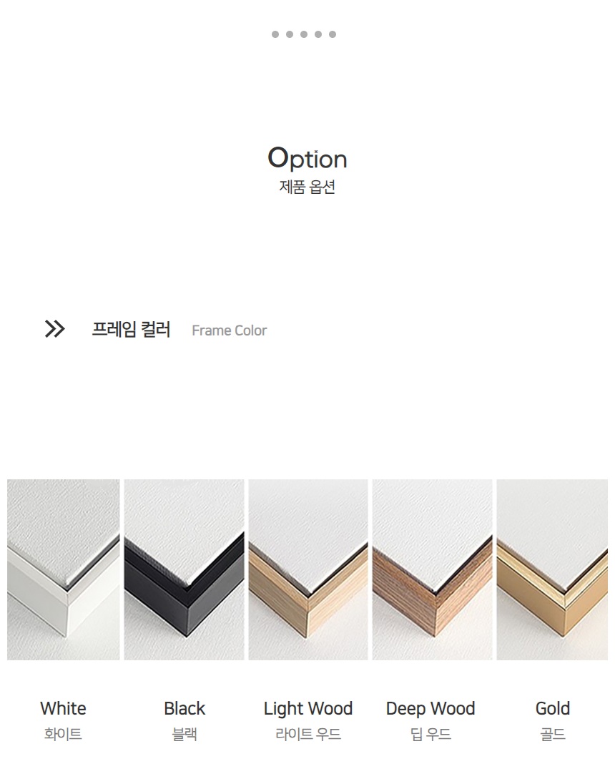Pick the Black frame corner swatch
The image size is (615, 774).
coord(184,569)
